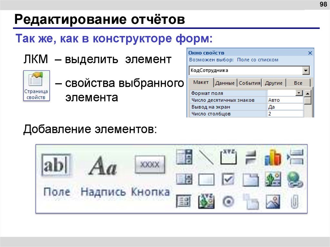Open the Формат поля value dropdown
The height and width of the screenshot is (247, 330).
(x=298, y=93)
